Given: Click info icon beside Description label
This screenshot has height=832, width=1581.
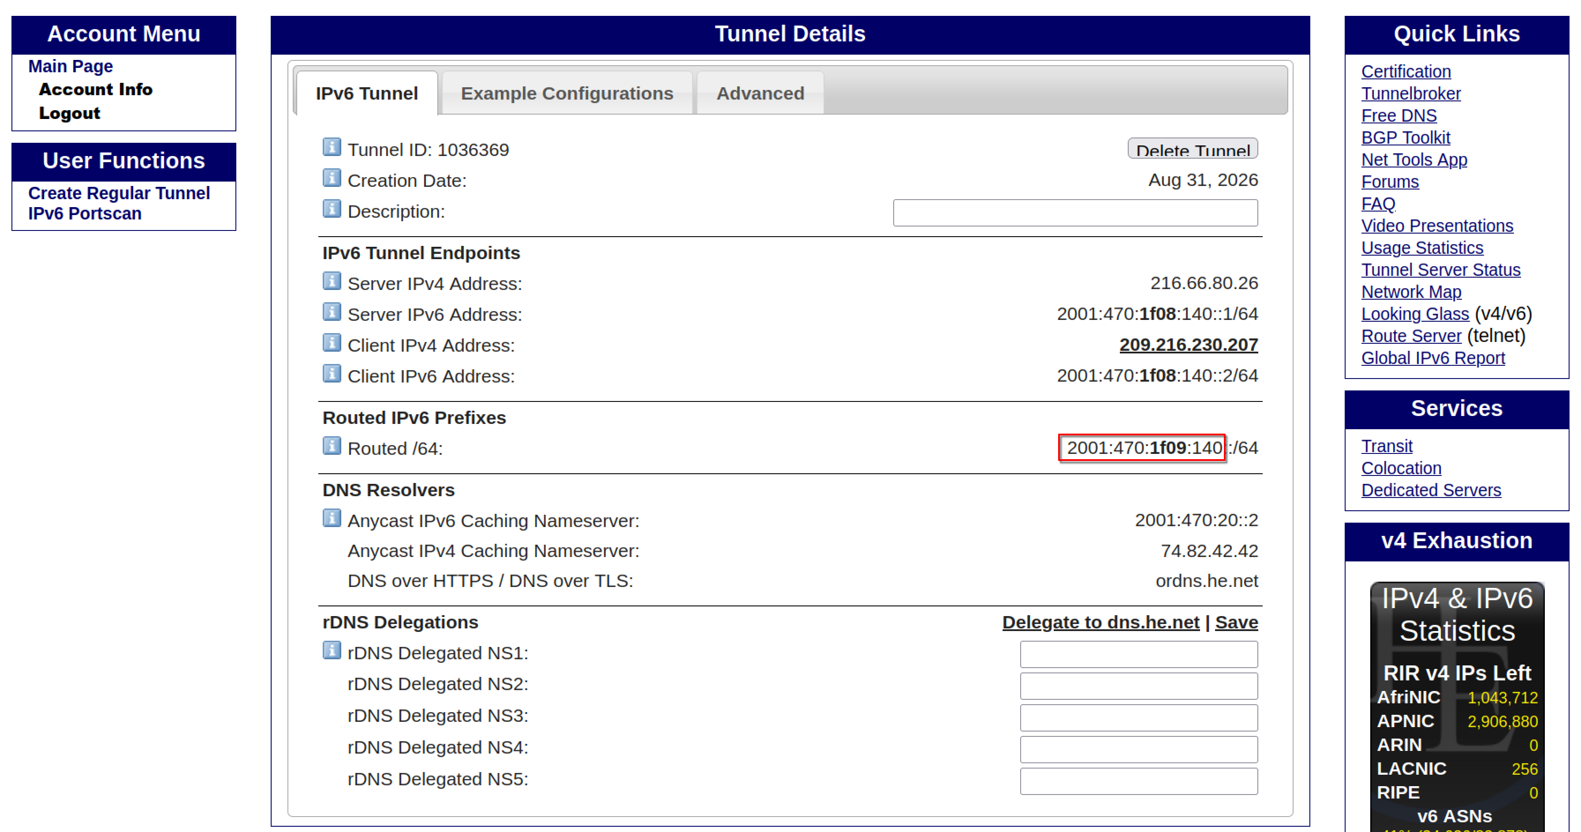Looking at the screenshot, I should click(x=332, y=209).
